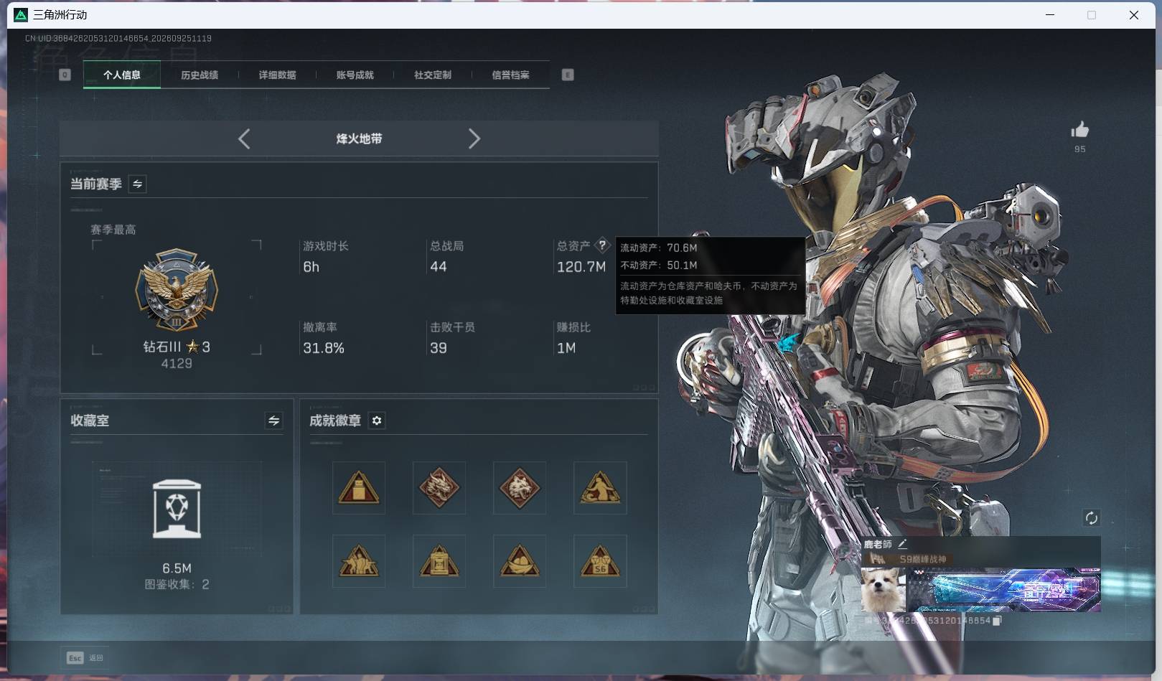Viewport: 1162px width, 681px height.
Task: Edit the player name 鹿老師 with pencil
Action: coord(902,544)
